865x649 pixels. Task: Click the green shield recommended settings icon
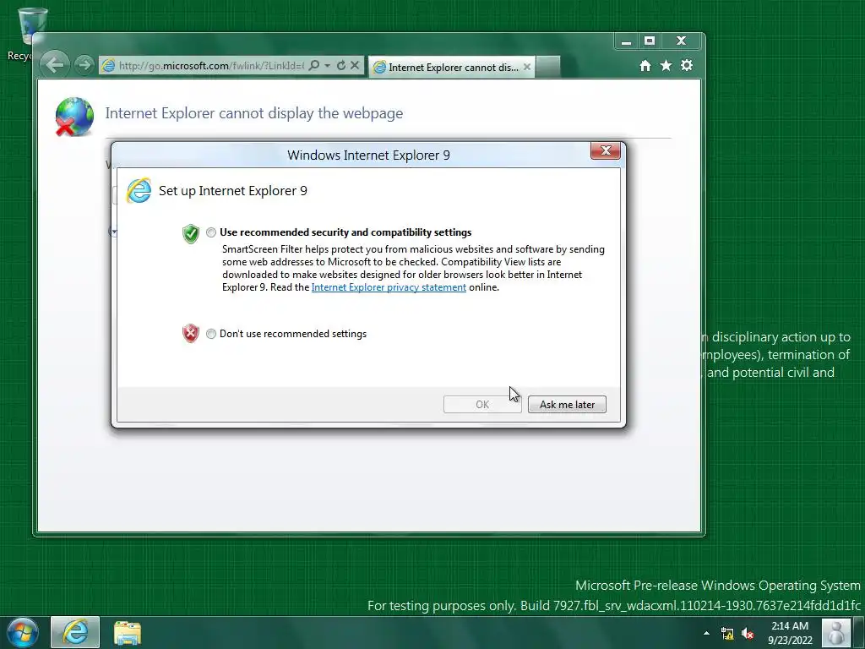pos(191,234)
